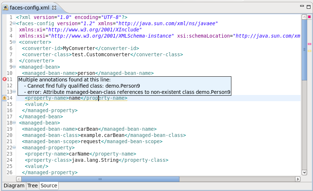Viewport: 313px width, 191px height.
Task: Collapse the faces-config element on line 2
Action: tap(14, 23)
